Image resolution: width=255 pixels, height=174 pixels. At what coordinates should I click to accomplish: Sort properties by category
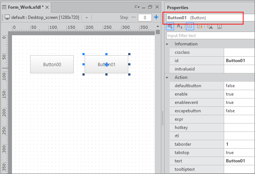coord(170,27)
